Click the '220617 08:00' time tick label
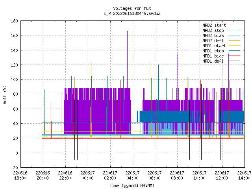Screen dimensions: 252x189 (x=177, y=176)
